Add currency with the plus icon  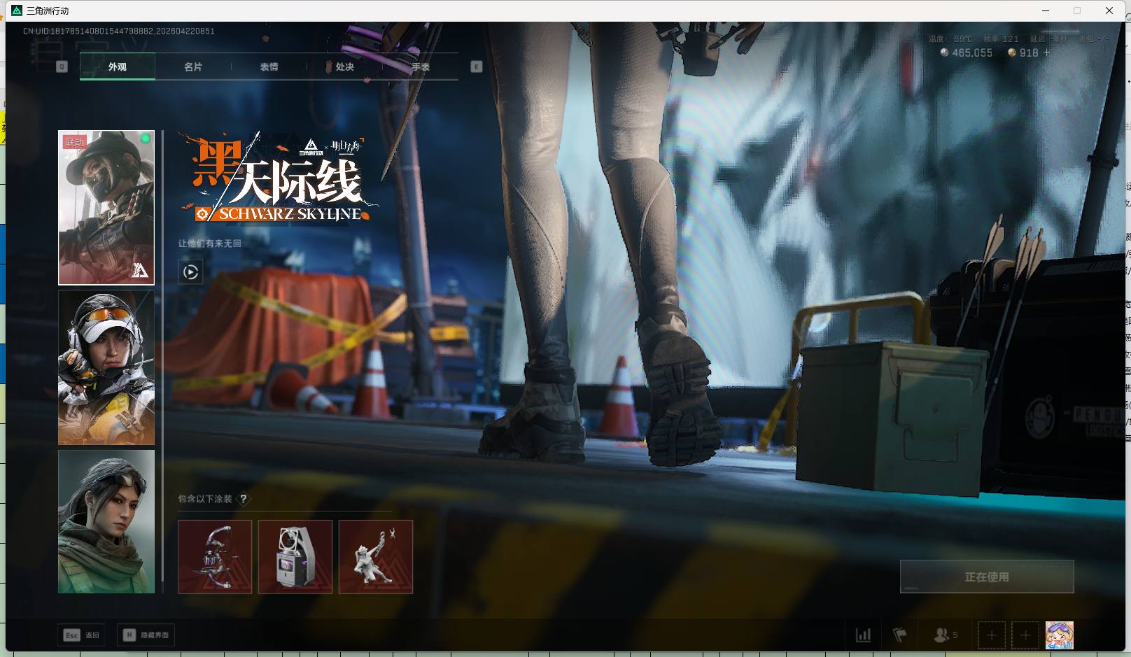tap(1047, 52)
